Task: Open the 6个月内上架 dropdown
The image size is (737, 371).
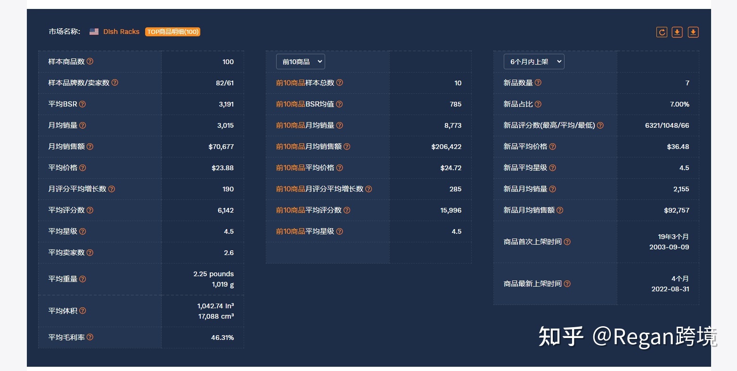Action: [x=534, y=62]
